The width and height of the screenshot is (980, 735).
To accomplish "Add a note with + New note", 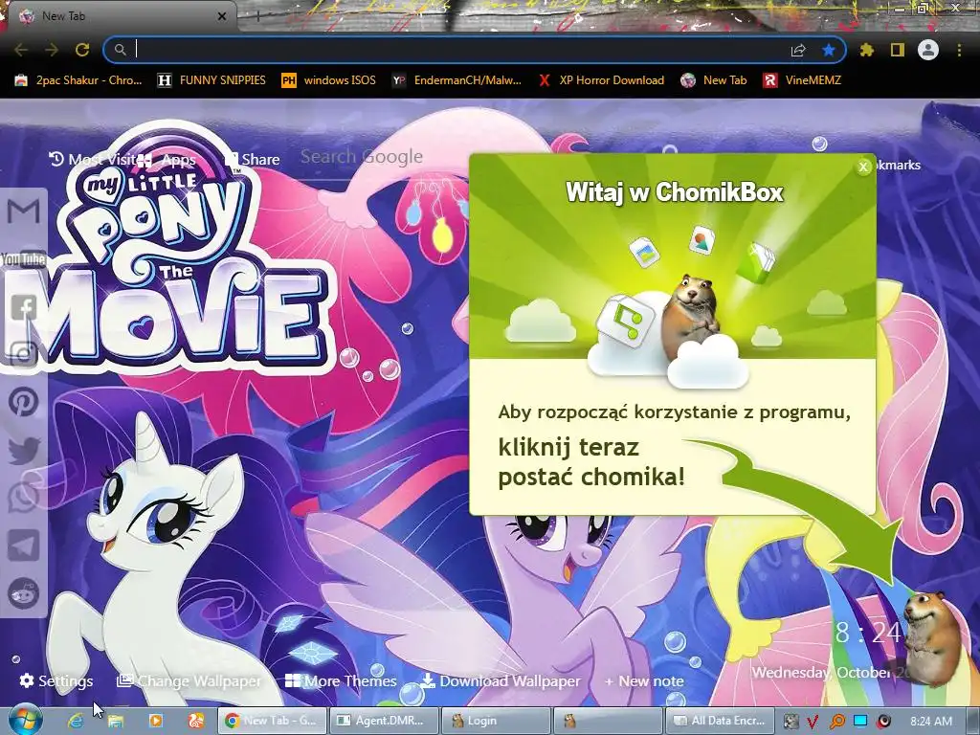I will click(x=644, y=680).
